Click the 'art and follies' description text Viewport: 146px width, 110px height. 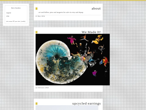click(61, 12)
